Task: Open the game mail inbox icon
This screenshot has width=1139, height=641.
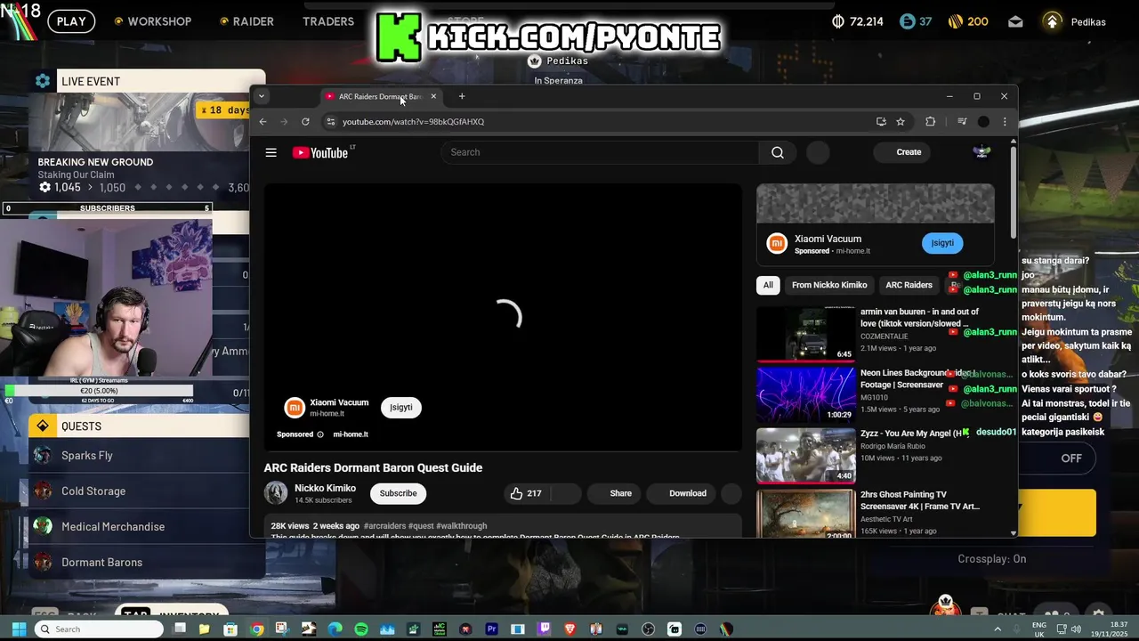Action: 1015,21
